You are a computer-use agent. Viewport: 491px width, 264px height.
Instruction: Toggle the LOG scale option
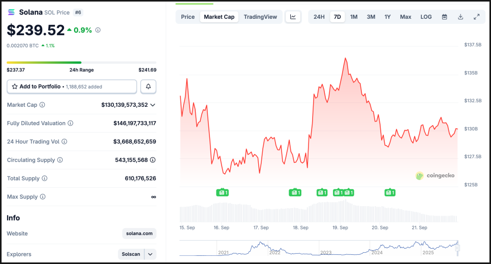[426, 17]
